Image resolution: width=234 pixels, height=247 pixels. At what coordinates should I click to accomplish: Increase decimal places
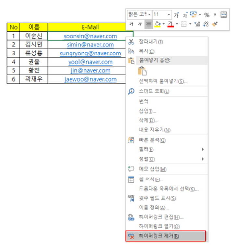197,24
